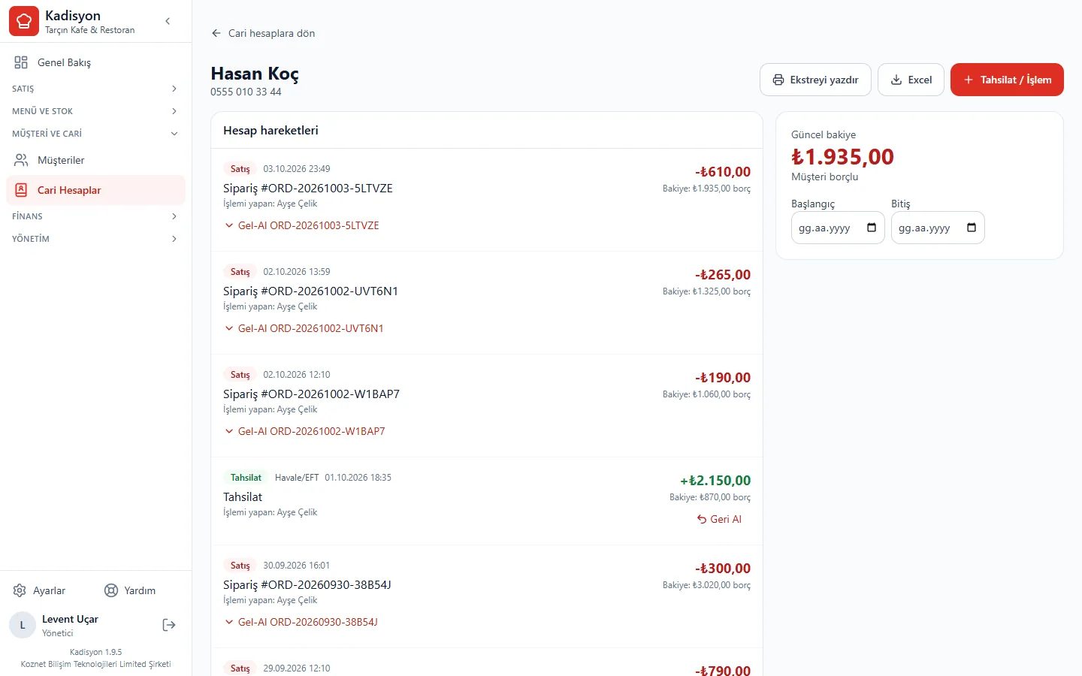
Task: Expand Gel-Al ORD-20260930-38B54J details
Action: (301, 622)
